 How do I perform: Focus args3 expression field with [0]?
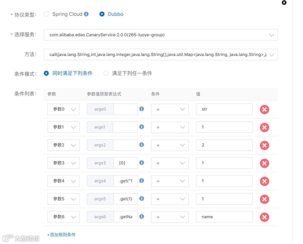tap(126, 163)
